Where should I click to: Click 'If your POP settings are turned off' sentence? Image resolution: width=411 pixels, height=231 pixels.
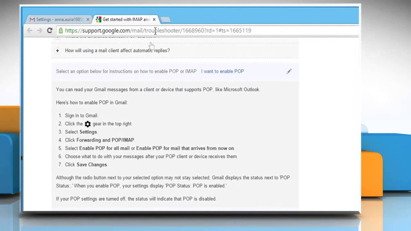coord(136,199)
